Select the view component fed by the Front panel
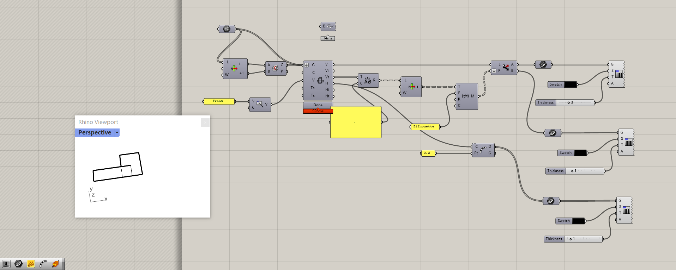 260,104
